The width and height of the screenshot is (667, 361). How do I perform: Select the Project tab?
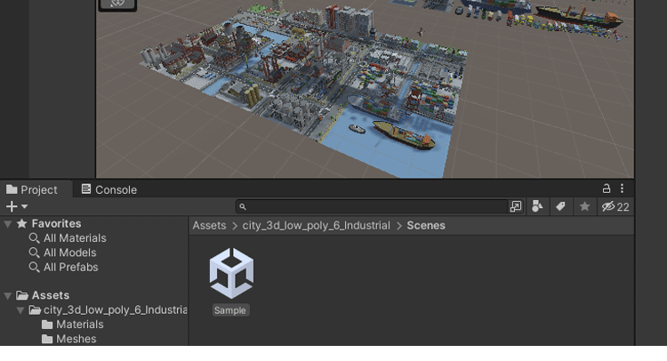tap(32, 189)
